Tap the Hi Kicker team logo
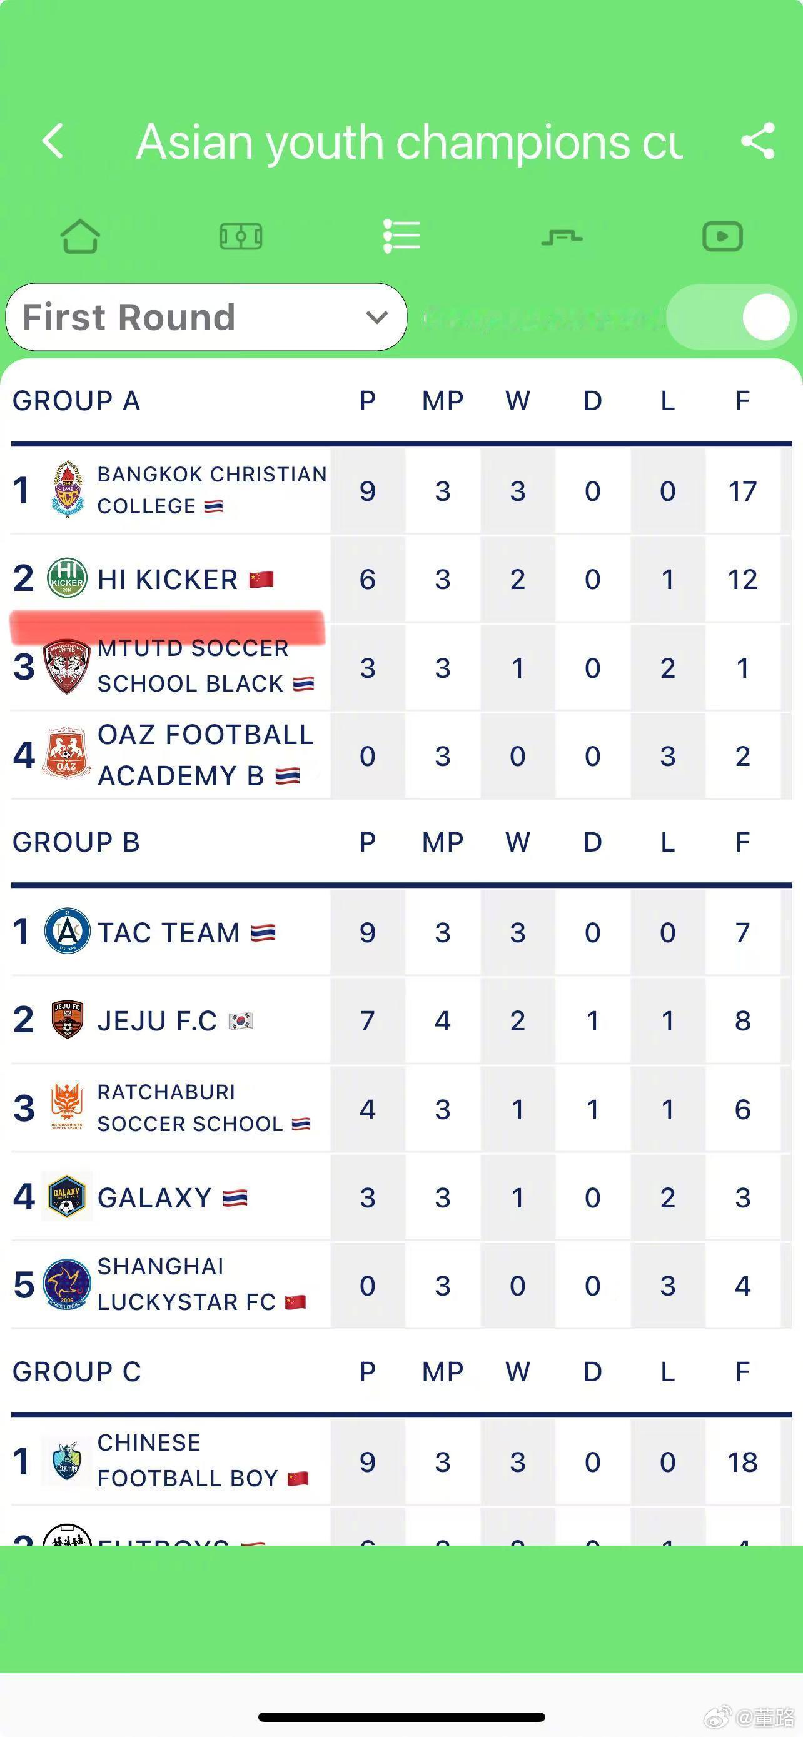Screen dimensions: 803x1737 click(67, 578)
